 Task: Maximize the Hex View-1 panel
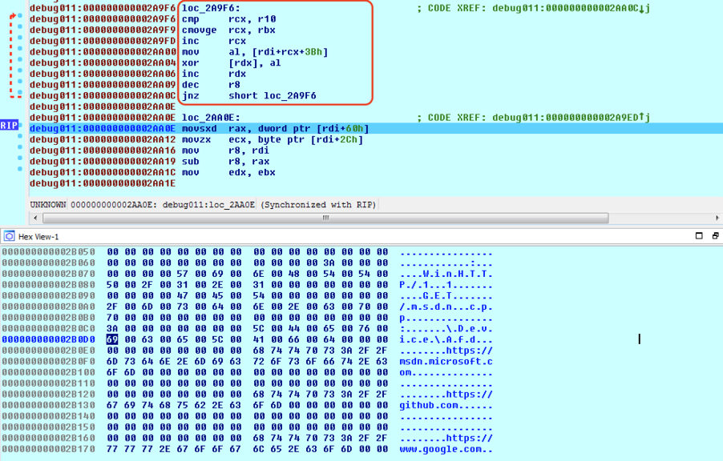(x=698, y=236)
